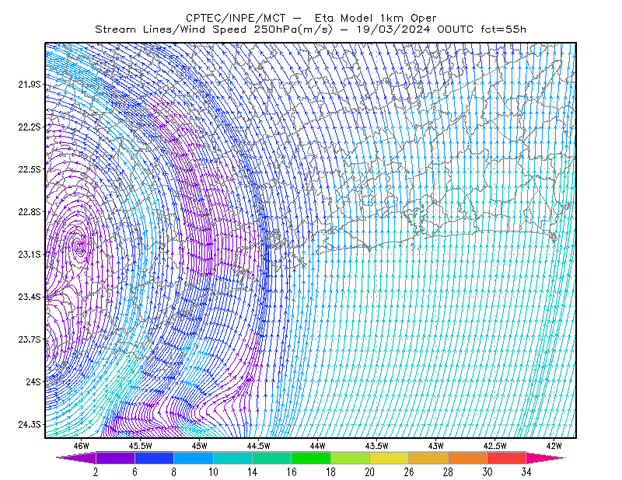Screen dimensions: 622x480
Task: Click the dark blue 6-8 color swatch
Action: coord(154,457)
